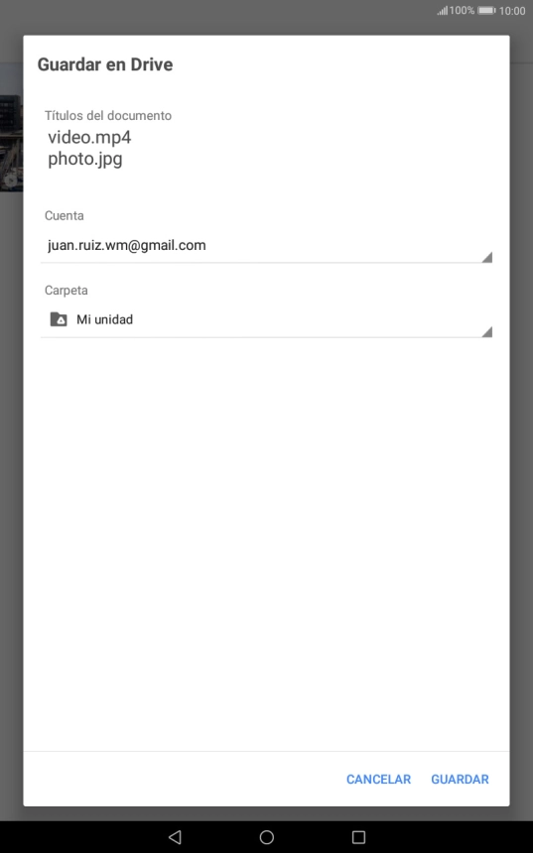Tap the Carpeta label
Viewport: 533px width, 853px height.
click(66, 291)
